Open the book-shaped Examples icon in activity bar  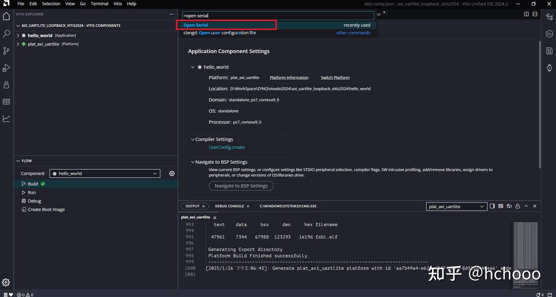[x=6, y=102]
